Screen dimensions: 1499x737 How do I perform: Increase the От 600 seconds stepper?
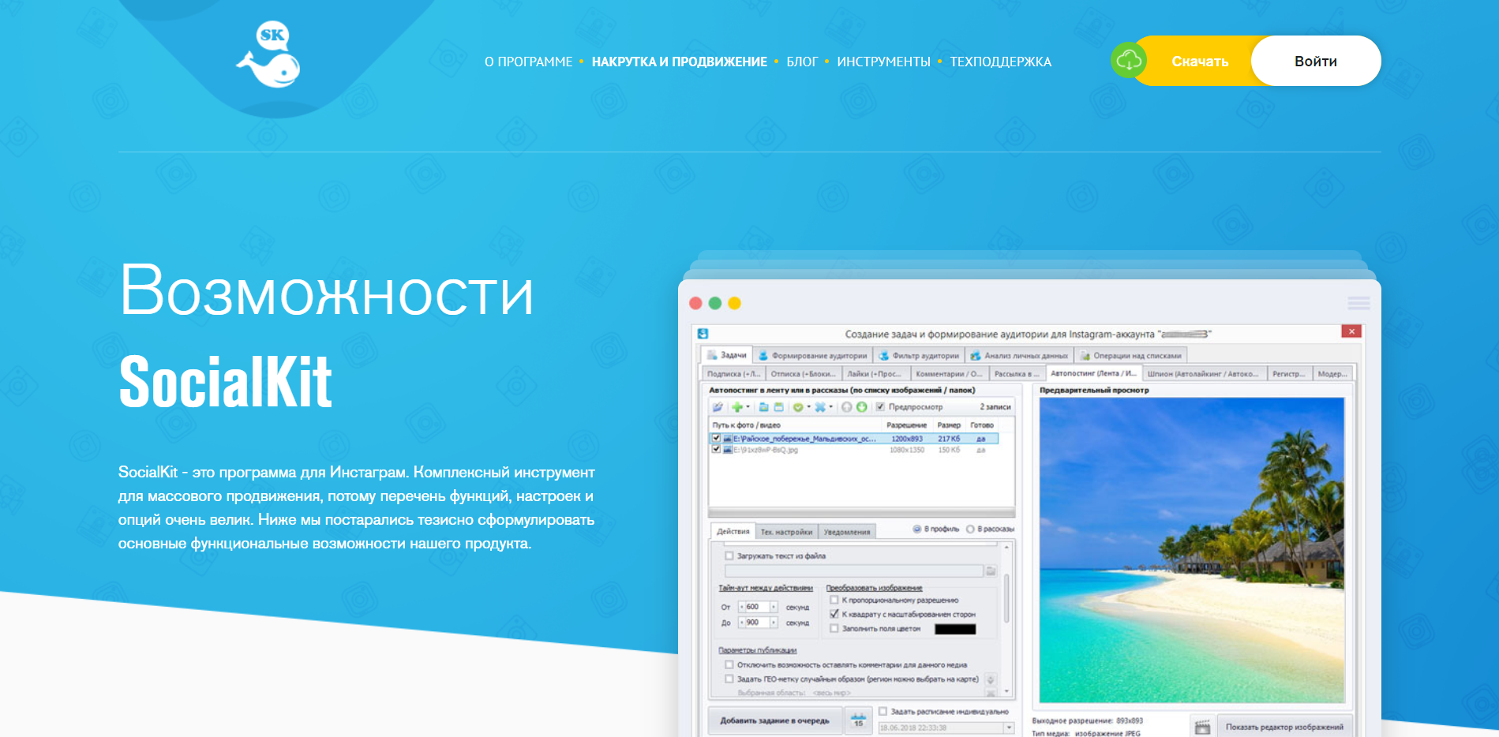(774, 607)
